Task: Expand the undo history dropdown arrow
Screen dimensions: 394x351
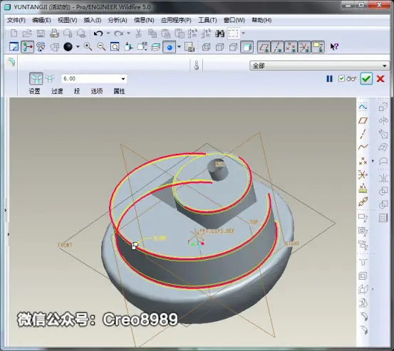Action: coord(108,33)
